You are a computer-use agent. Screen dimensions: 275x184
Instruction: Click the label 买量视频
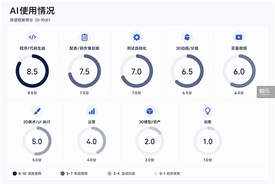(239, 48)
